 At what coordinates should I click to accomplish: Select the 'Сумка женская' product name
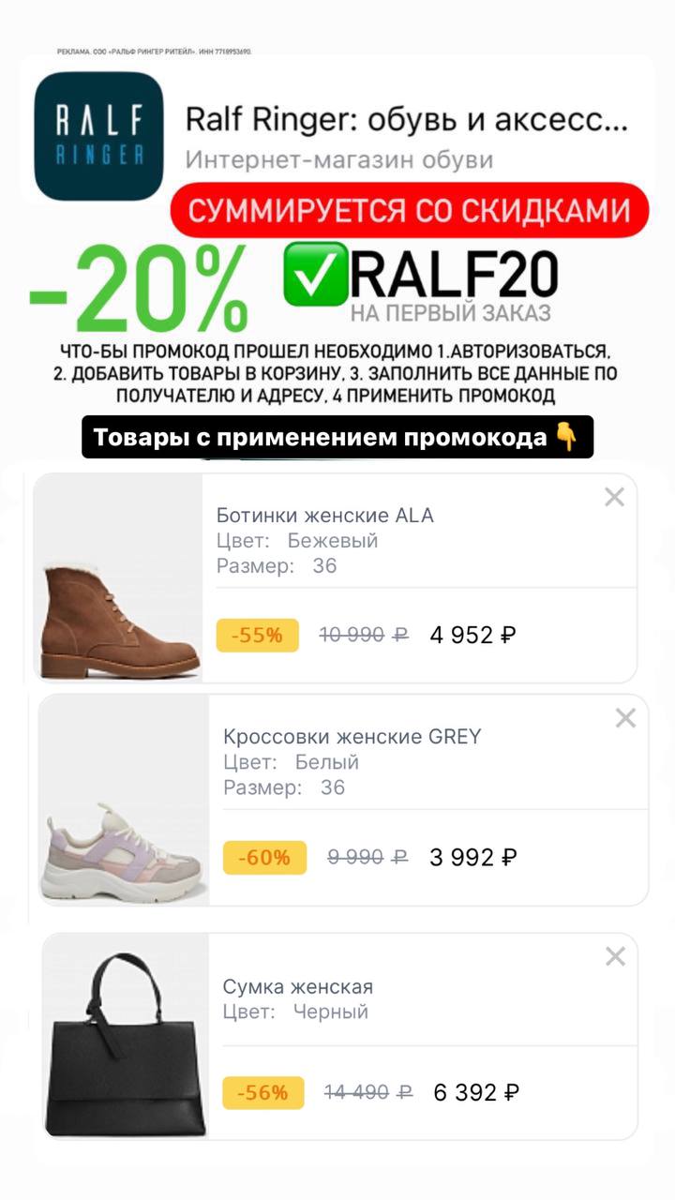(298, 986)
